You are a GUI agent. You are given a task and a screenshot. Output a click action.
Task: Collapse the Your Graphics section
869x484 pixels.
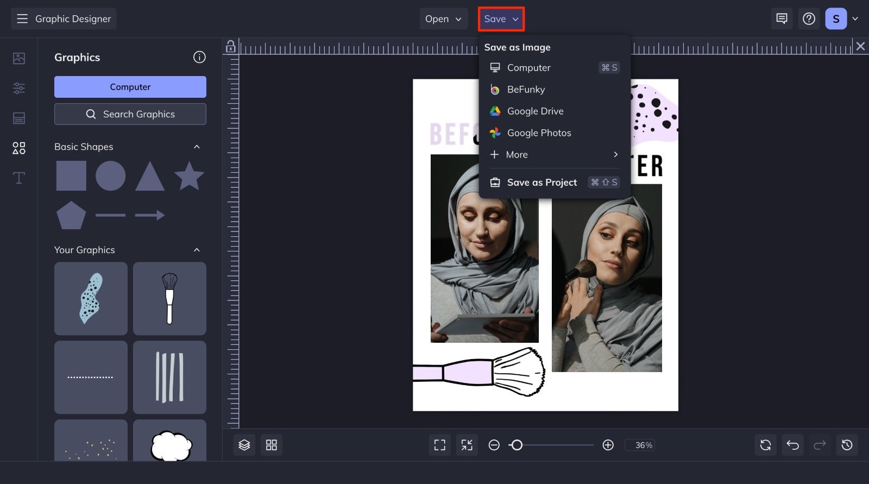pyautogui.click(x=197, y=250)
